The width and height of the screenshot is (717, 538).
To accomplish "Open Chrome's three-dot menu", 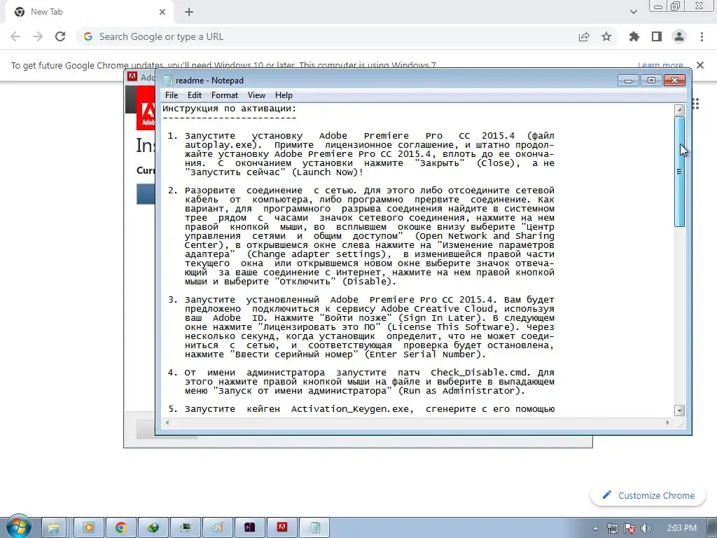I will (702, 36).
